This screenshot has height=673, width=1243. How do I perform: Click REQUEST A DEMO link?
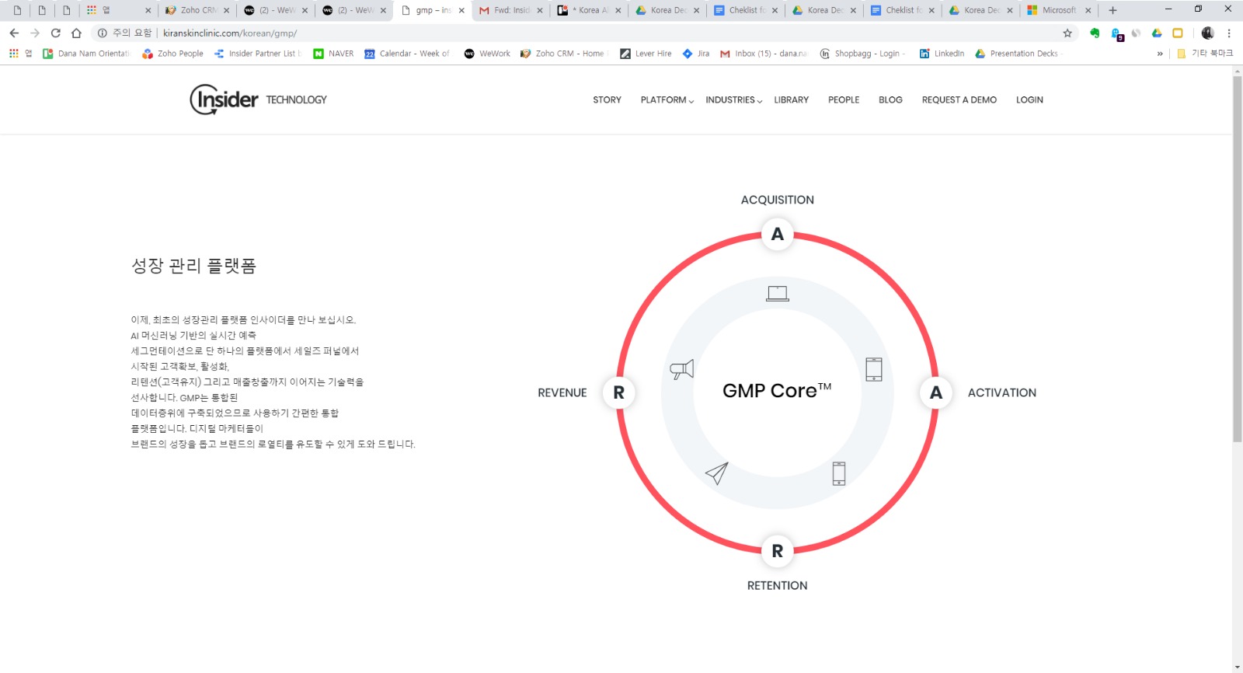pos(959,99)
